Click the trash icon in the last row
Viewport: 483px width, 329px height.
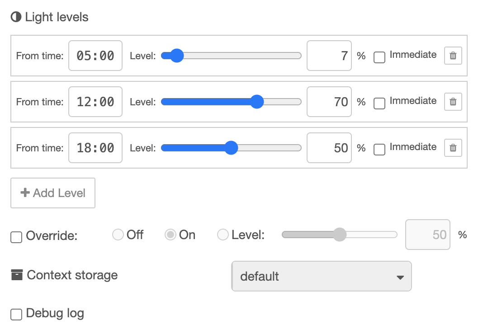click(x=453, y=148)
